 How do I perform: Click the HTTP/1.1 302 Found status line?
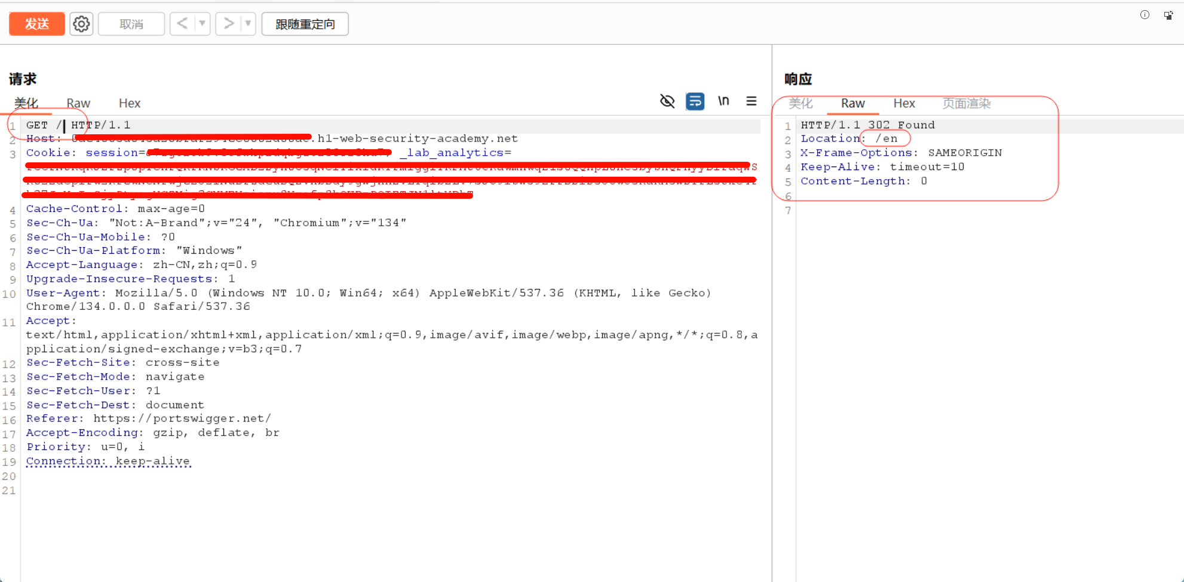pos(867,125)
